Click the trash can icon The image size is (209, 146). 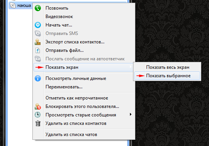pos(38,123)
